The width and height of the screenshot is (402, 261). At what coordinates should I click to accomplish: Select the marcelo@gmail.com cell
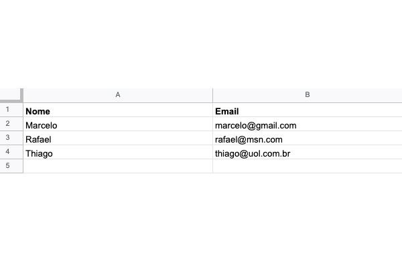308,124
